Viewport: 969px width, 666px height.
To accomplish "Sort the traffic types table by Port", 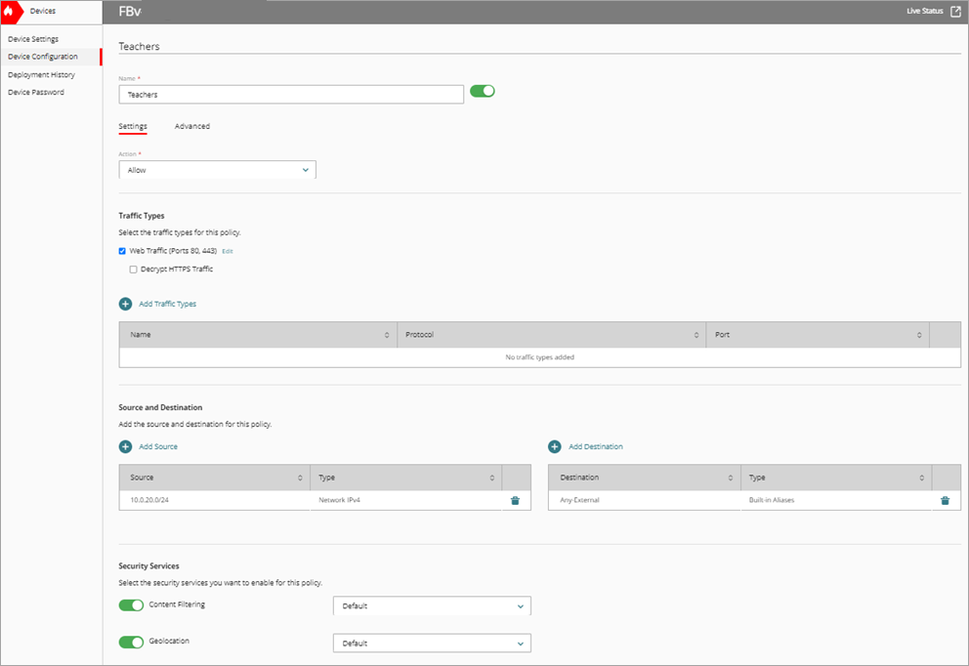I will coord(919,334).
